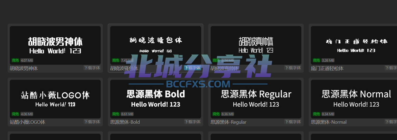Viewport: 397px width, 140px height.
Task: Click the 8.61 MB size badge
Action: click(x=127, y=114)
